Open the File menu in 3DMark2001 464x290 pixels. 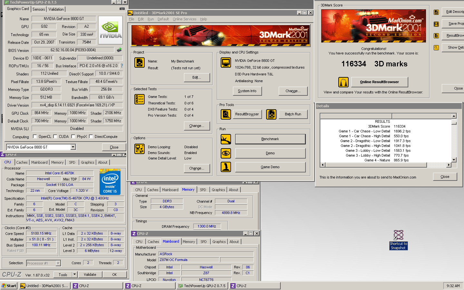pyautogui.click(x=131, y=19)
